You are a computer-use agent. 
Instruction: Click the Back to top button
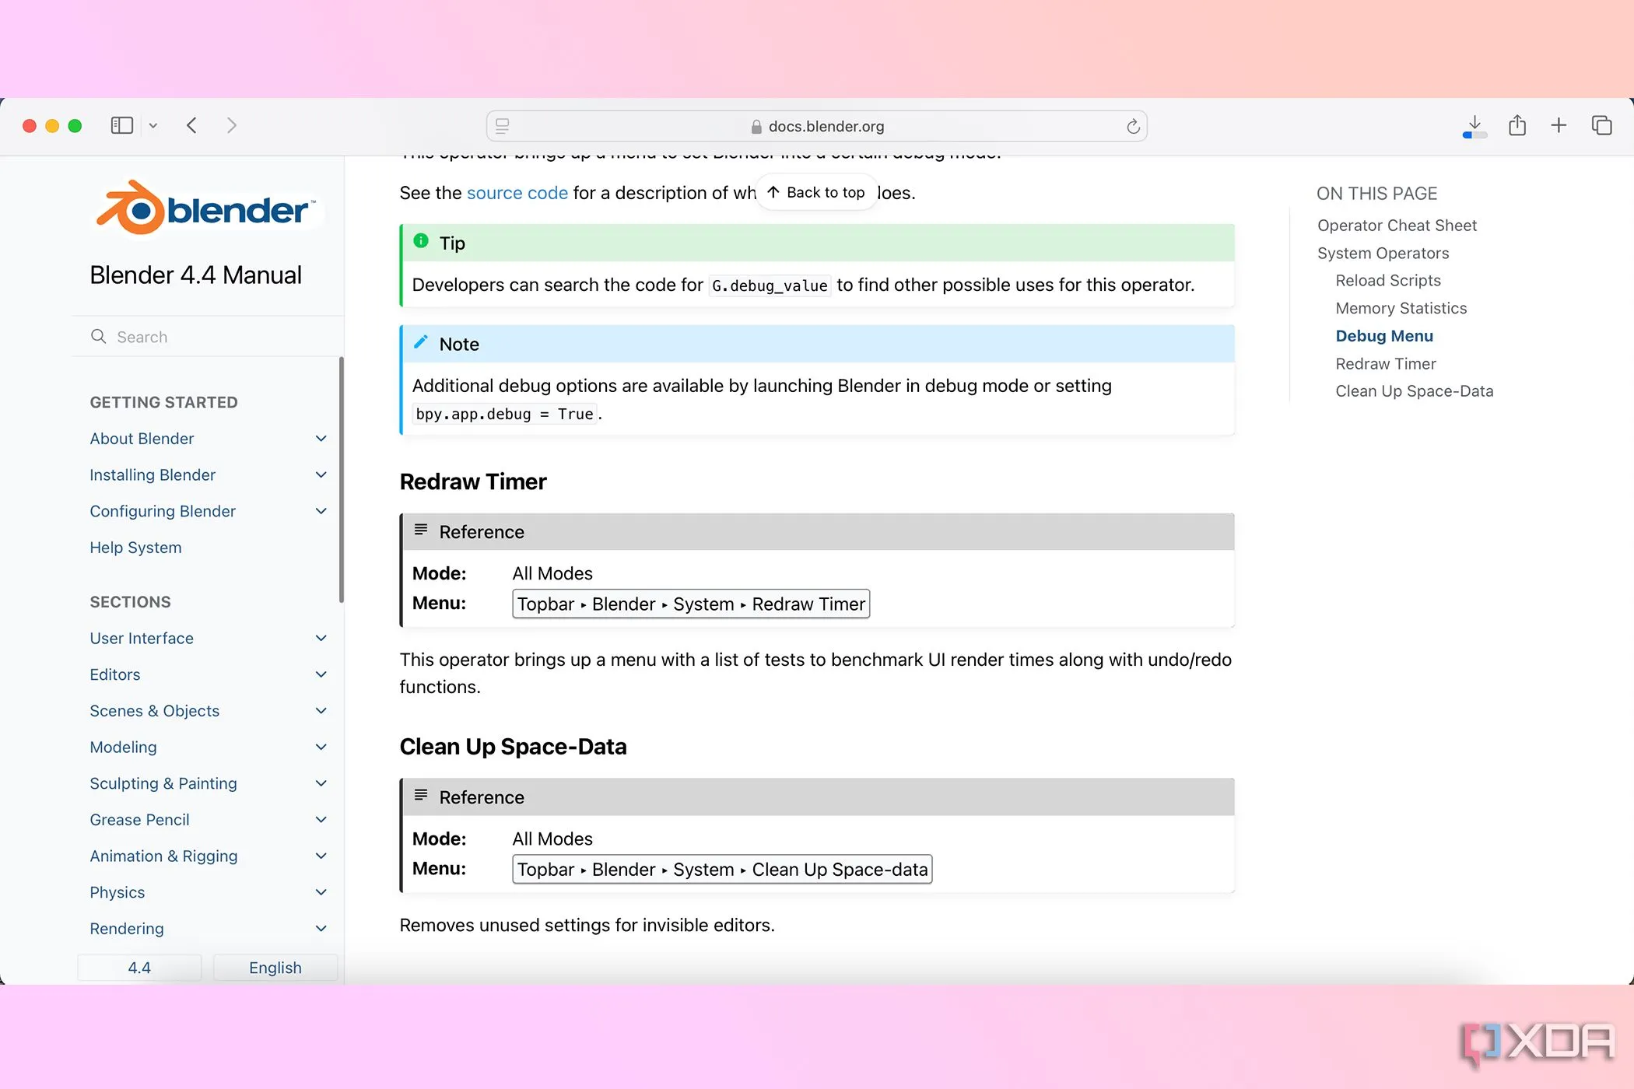[815, 192]
